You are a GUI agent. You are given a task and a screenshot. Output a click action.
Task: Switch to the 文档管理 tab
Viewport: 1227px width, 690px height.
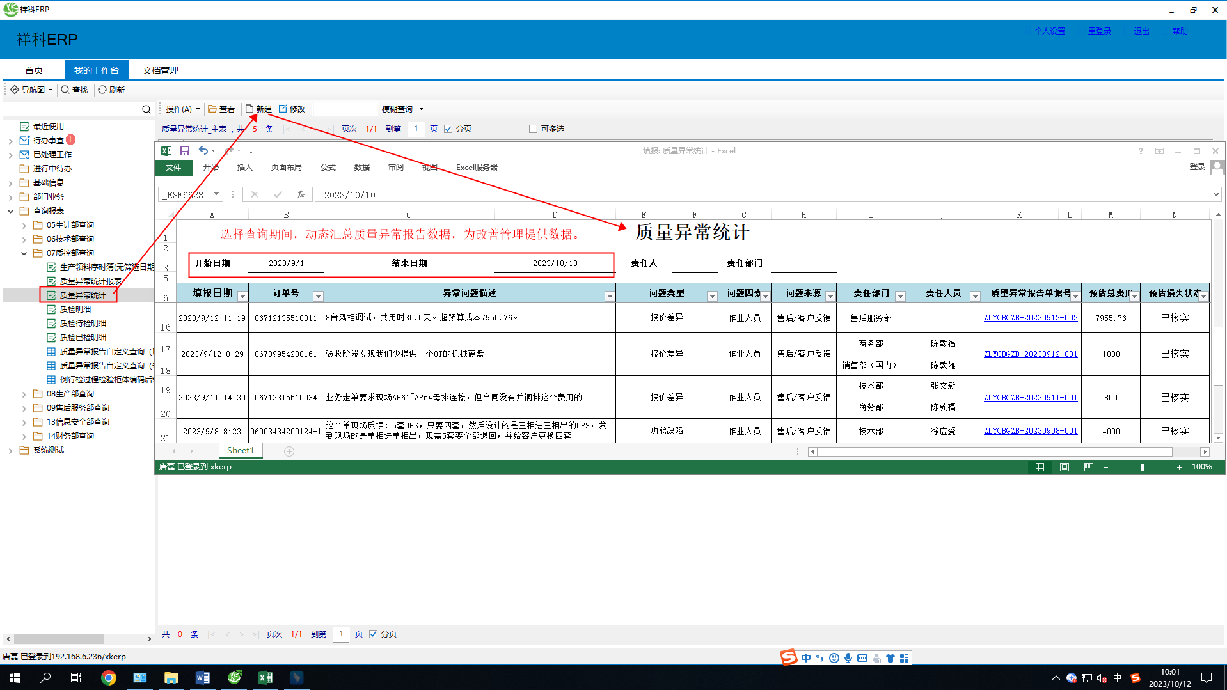[160, 70]
